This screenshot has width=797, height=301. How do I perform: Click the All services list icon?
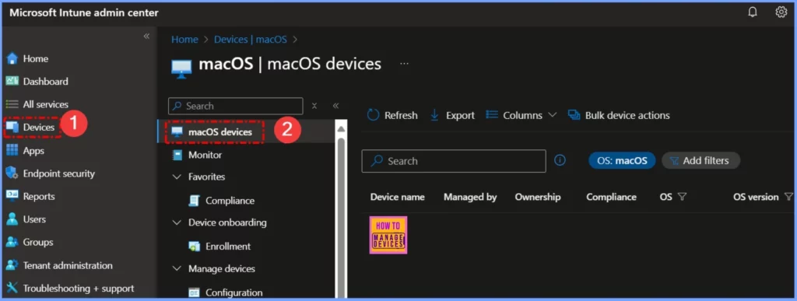pyautogui.click(x=12, y=104)
